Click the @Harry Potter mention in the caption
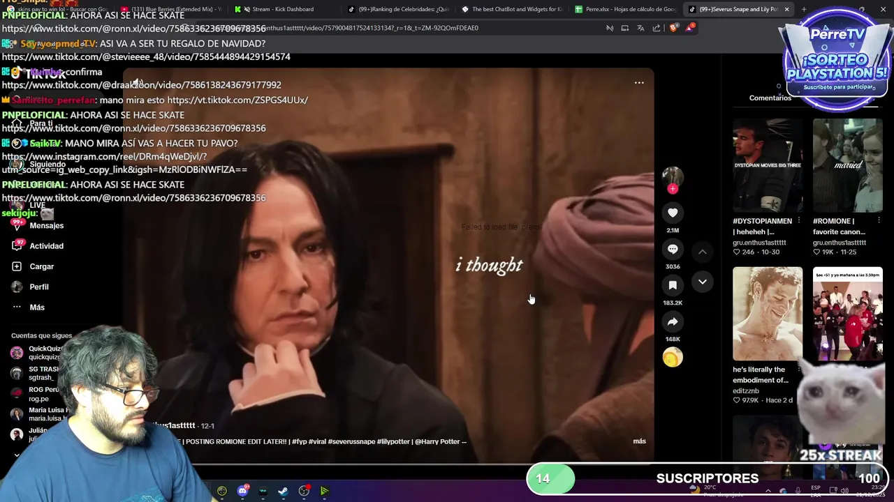This screenshot has height=502, width=894. (x=437, y=441)
